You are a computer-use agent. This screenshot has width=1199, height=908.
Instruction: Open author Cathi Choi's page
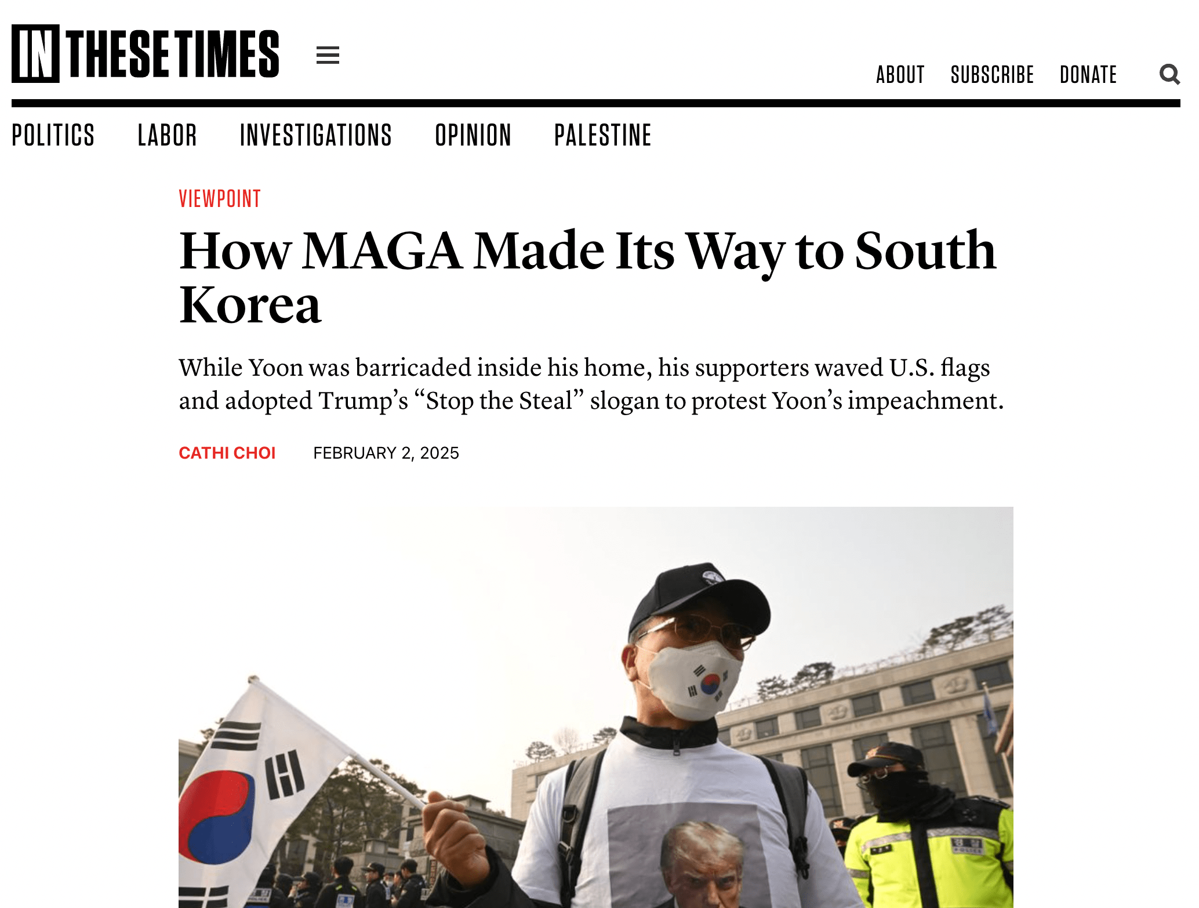point(227,453)
